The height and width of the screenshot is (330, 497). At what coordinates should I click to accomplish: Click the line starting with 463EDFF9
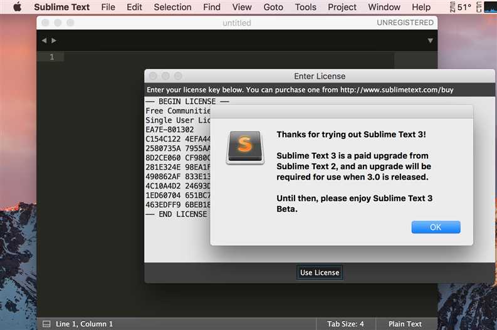tap(178, 205)
